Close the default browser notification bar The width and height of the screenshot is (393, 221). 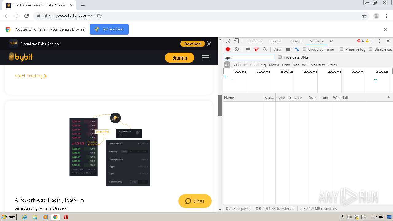[x=386, y=29]
